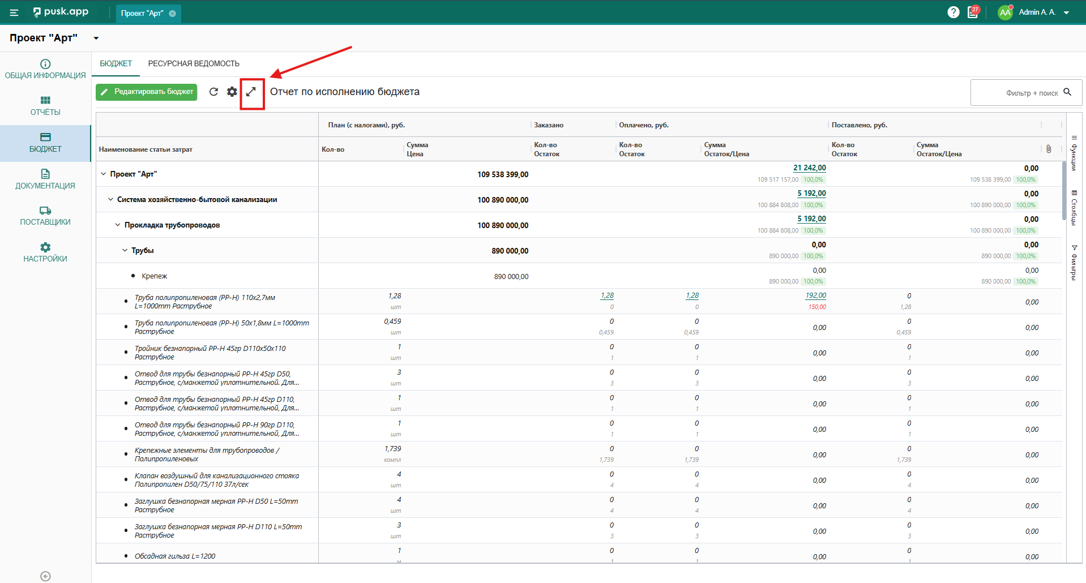Collapse the Проект "Арт" tree row

click(x=103, y=174)
